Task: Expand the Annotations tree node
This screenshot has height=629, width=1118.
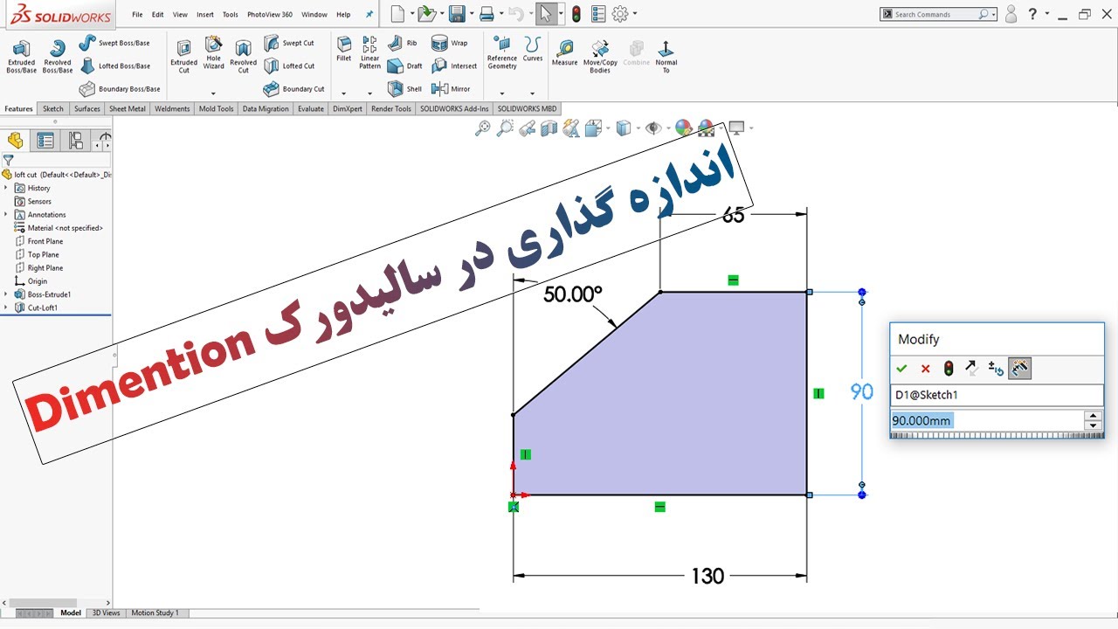Action: click(7, 214)
